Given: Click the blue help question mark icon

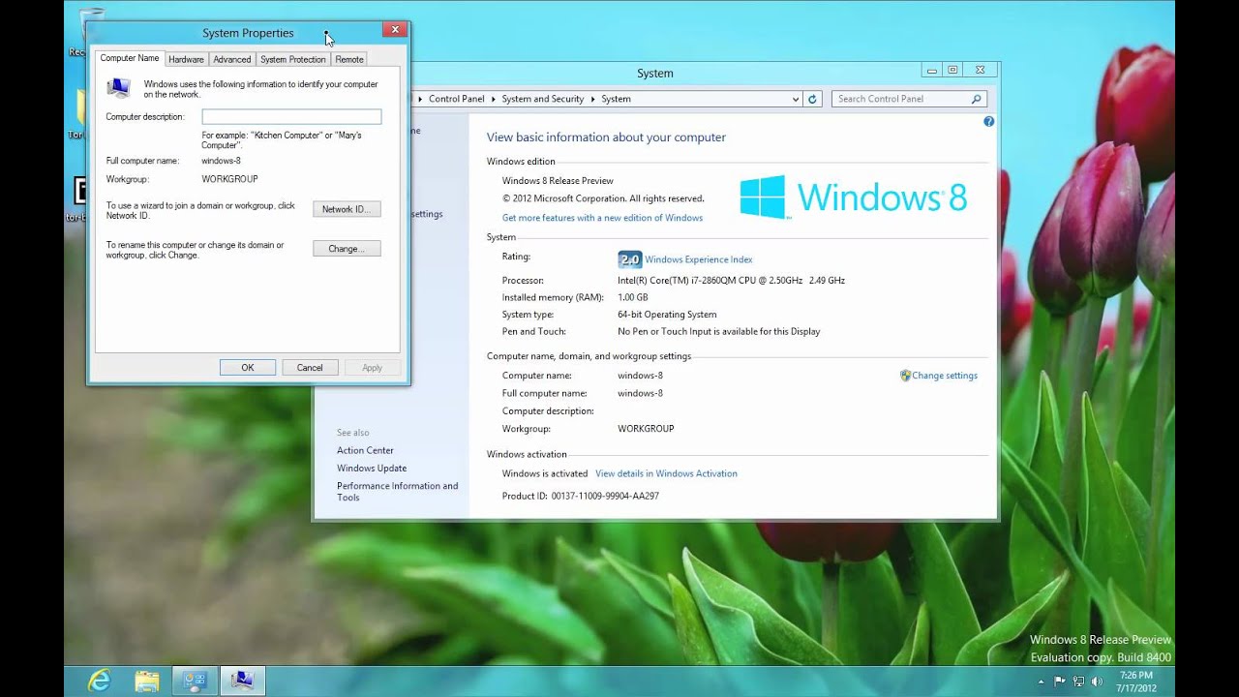Looking at the screenshot, I should pos(988,121).
